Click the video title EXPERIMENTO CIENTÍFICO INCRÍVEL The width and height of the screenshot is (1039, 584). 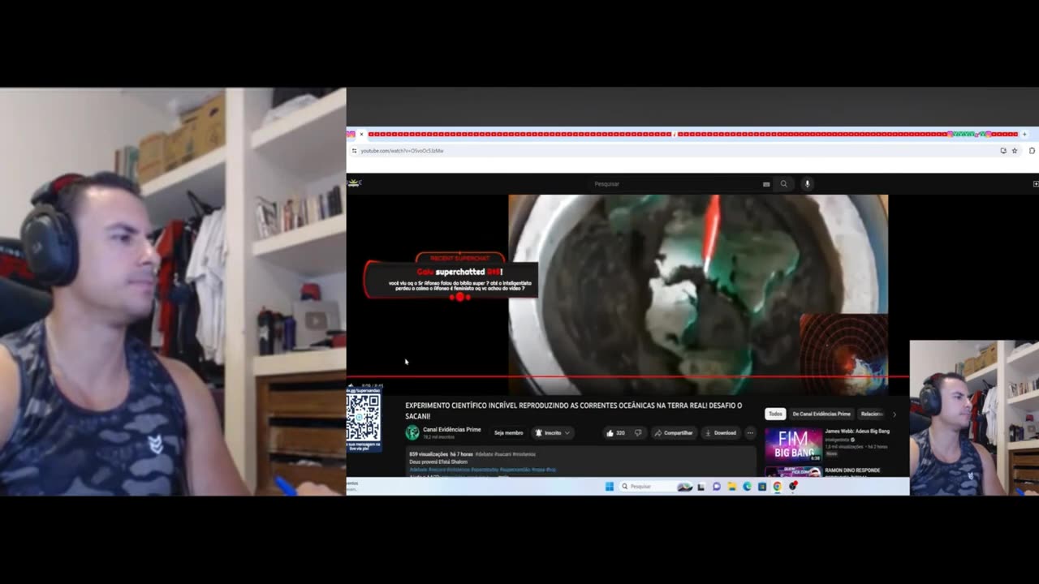click(574, 410)
